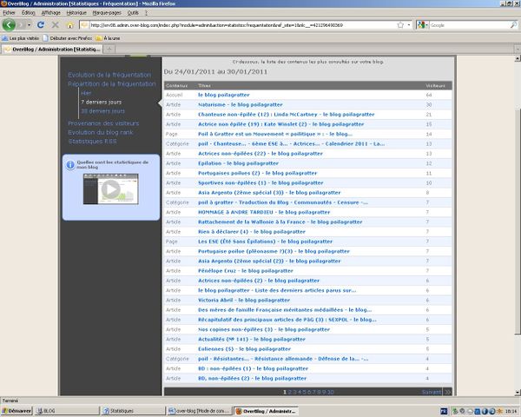
Task: Open the address bar history dropdown arrow
Action: coord(409,25)
